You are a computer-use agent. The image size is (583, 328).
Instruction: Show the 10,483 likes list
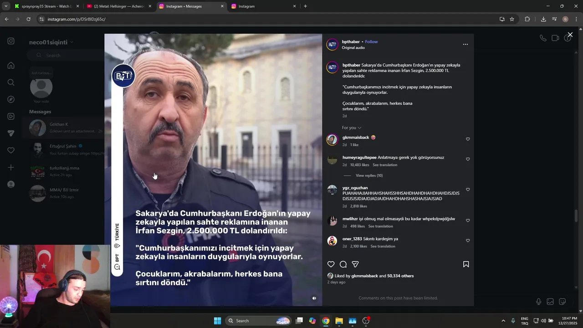click(x=359, y=165)
